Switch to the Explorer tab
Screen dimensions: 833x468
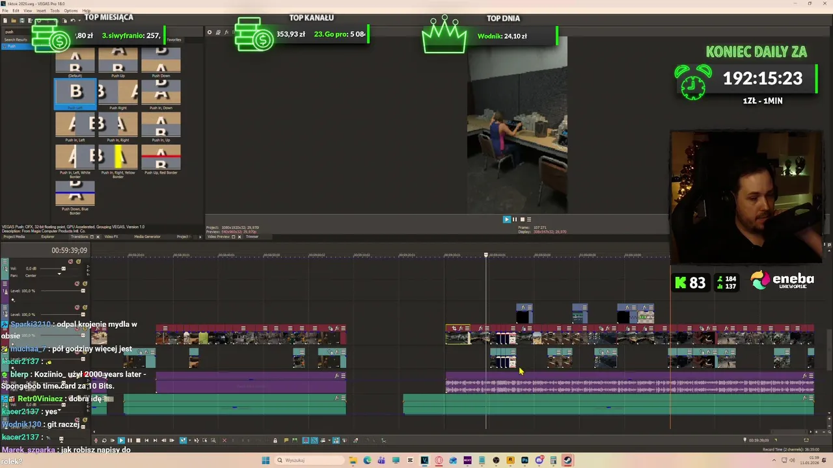pyautogui.click(x=48, y=237)
